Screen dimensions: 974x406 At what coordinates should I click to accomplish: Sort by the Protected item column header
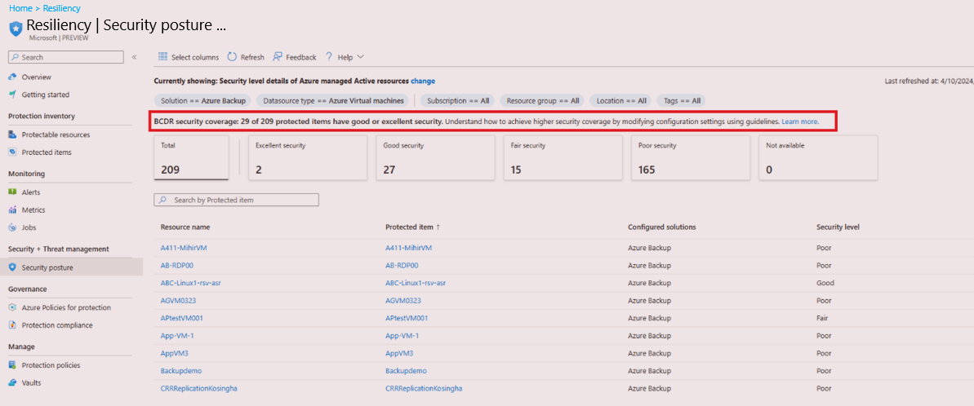click(412, 227)
